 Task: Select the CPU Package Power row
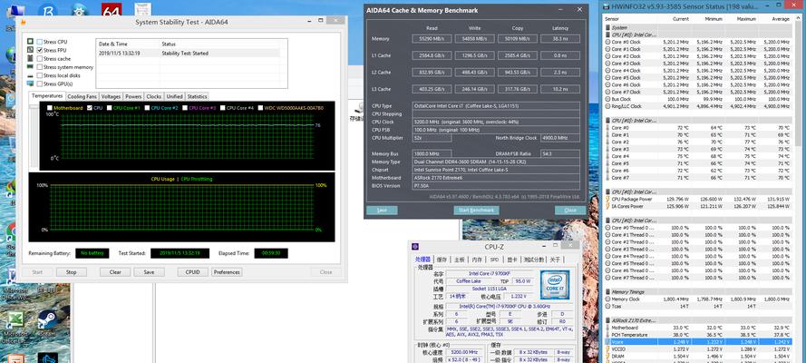point(697,199)
